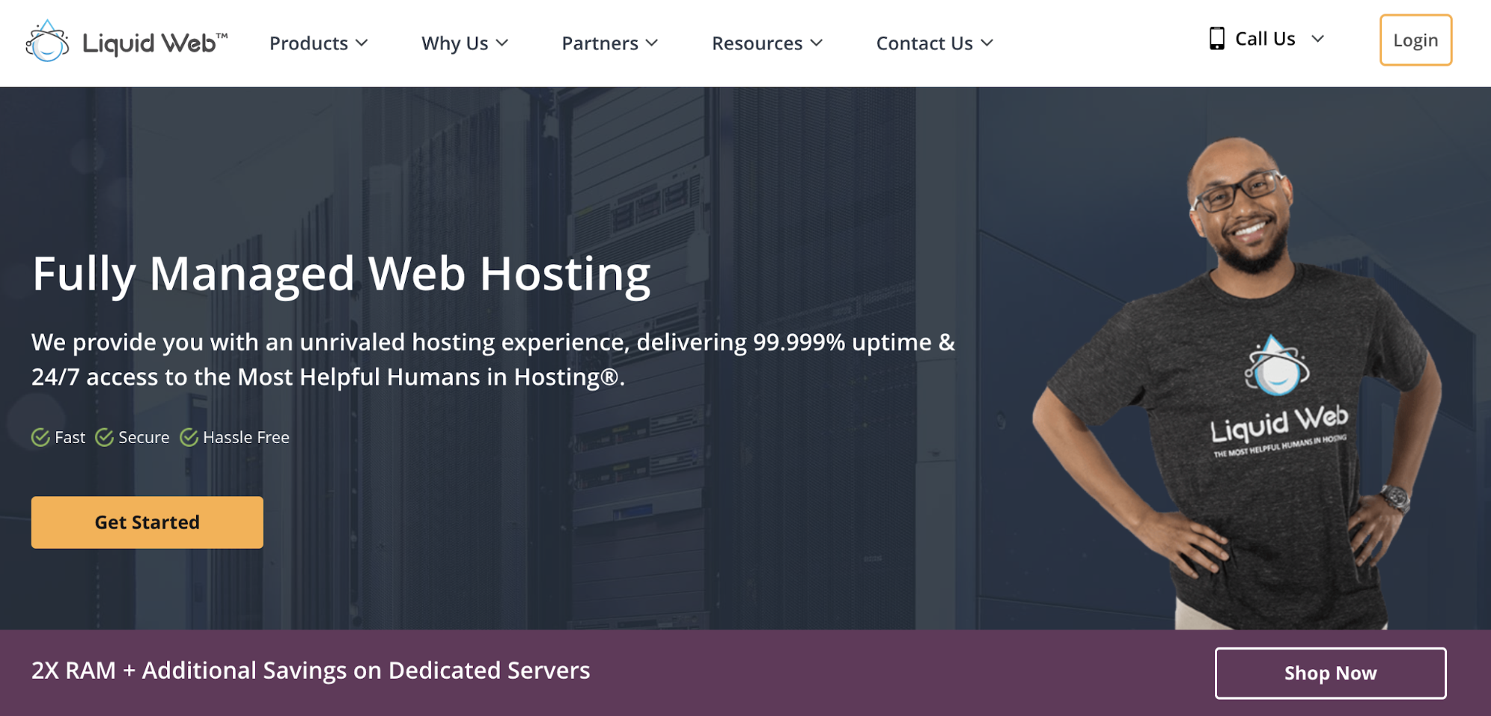The width and height of the screenshot is (1491, 716).
Task: Click the Fast label text
Action: 70,437
